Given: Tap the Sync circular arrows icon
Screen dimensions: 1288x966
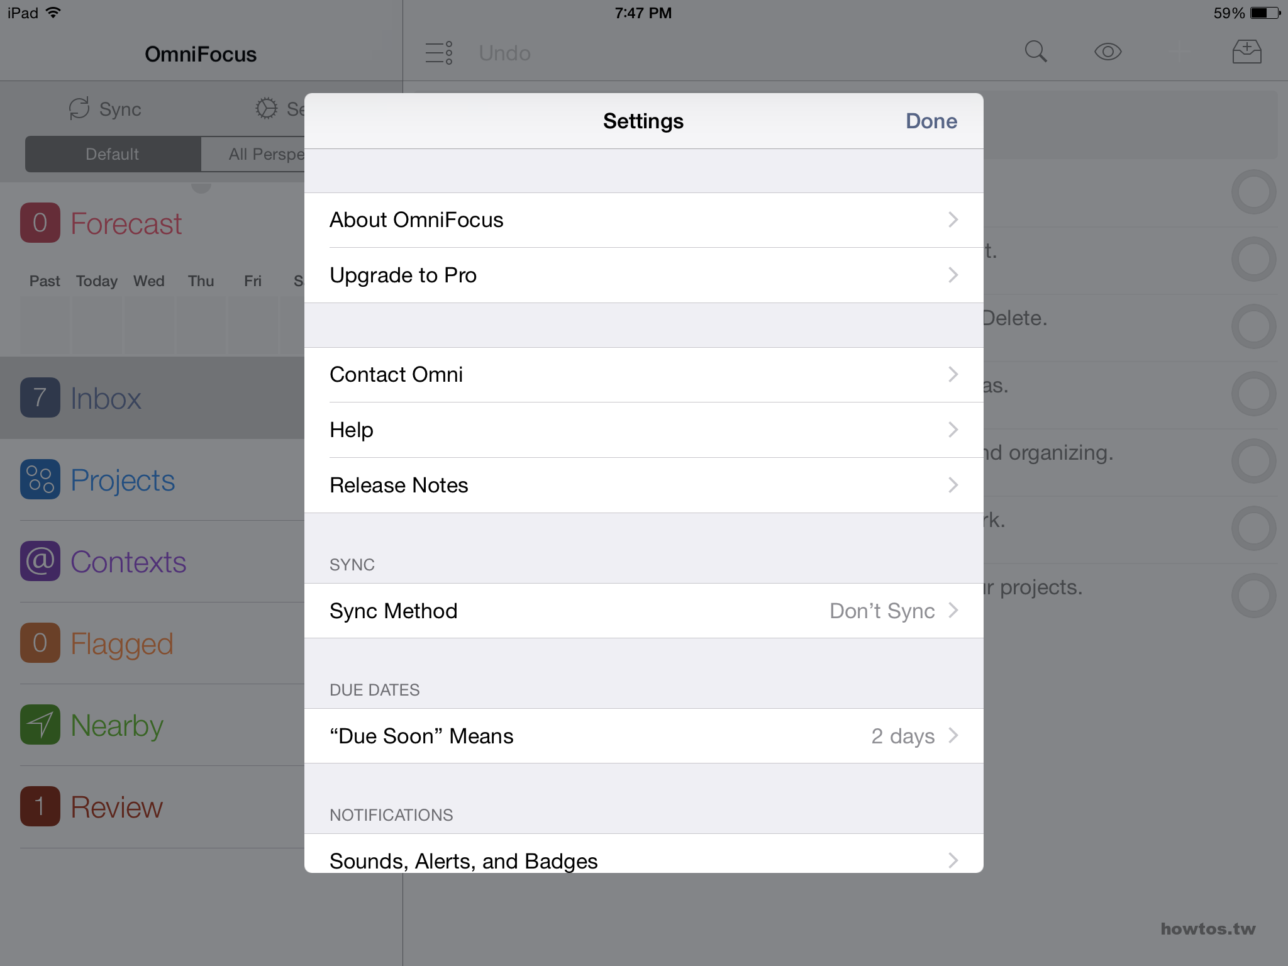Looking at the screenshot, I should pyautogui.click(x=79, y=108).
